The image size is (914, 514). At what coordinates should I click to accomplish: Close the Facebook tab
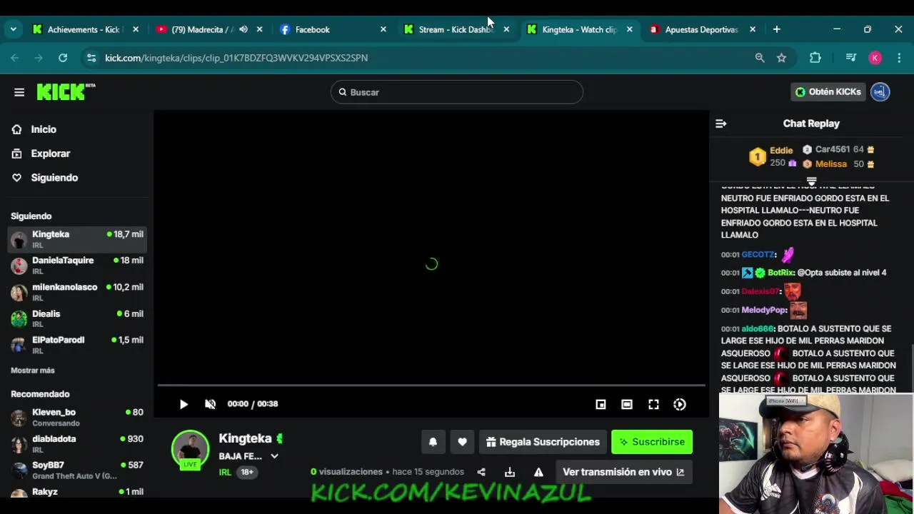[383, 29]
